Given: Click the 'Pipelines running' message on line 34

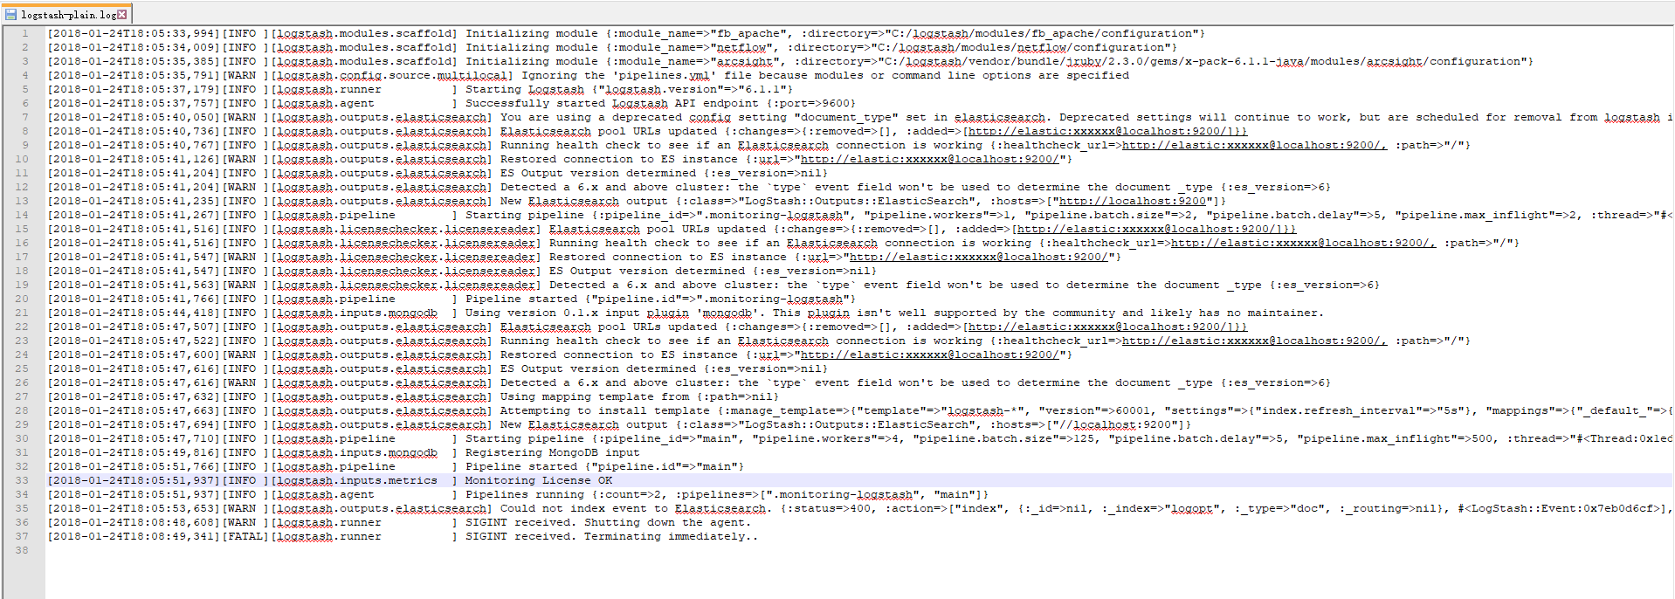Looking at the screenshot, I should point(524,494).
